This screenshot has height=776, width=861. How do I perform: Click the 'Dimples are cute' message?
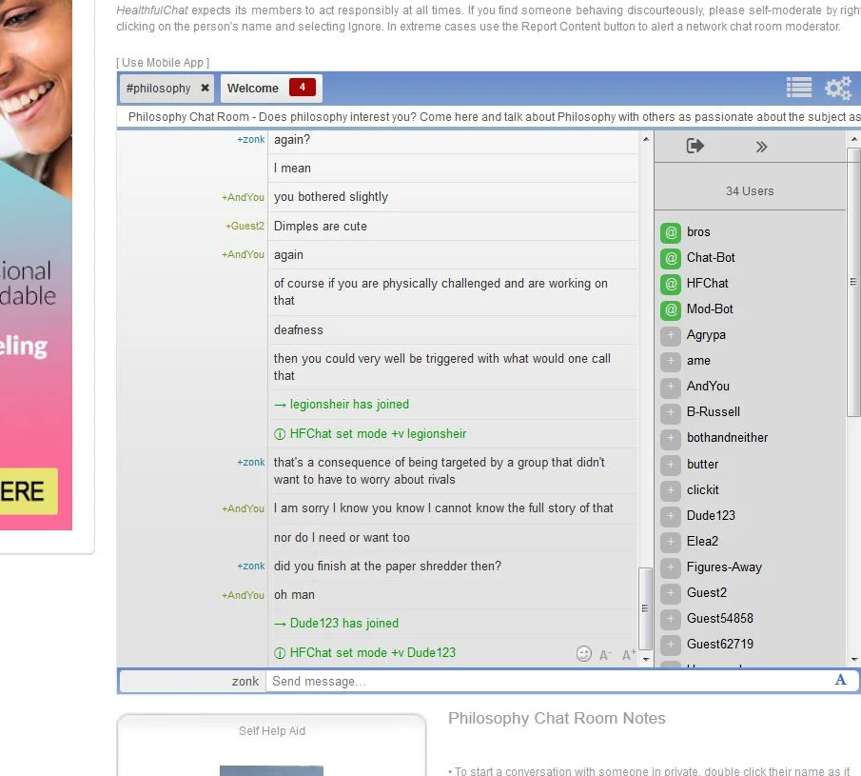[x=320, y=227]
